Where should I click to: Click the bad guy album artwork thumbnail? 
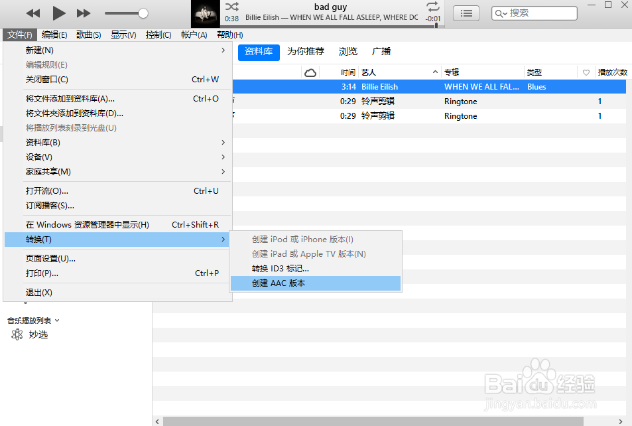click(x=206, y=14)
